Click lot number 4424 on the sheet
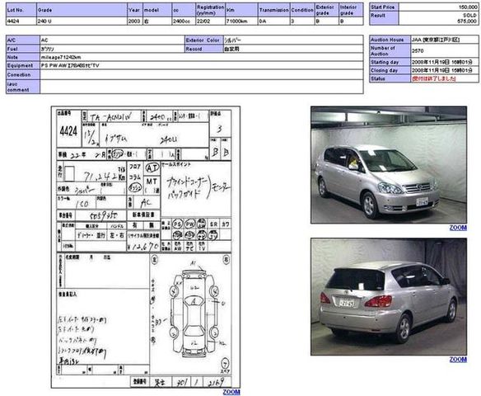The height and width of the screenshot is (396, 481). (68, 131)
